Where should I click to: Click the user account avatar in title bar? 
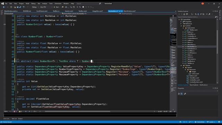203,3
